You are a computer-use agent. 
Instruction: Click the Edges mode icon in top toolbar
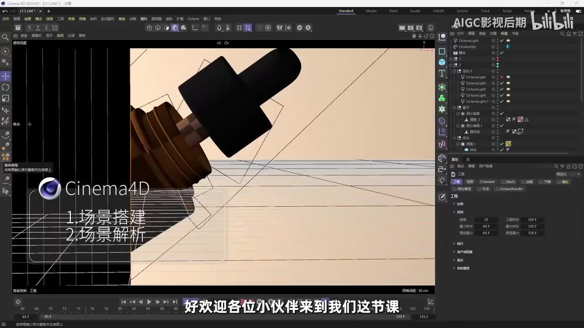(x=158, y=28)
